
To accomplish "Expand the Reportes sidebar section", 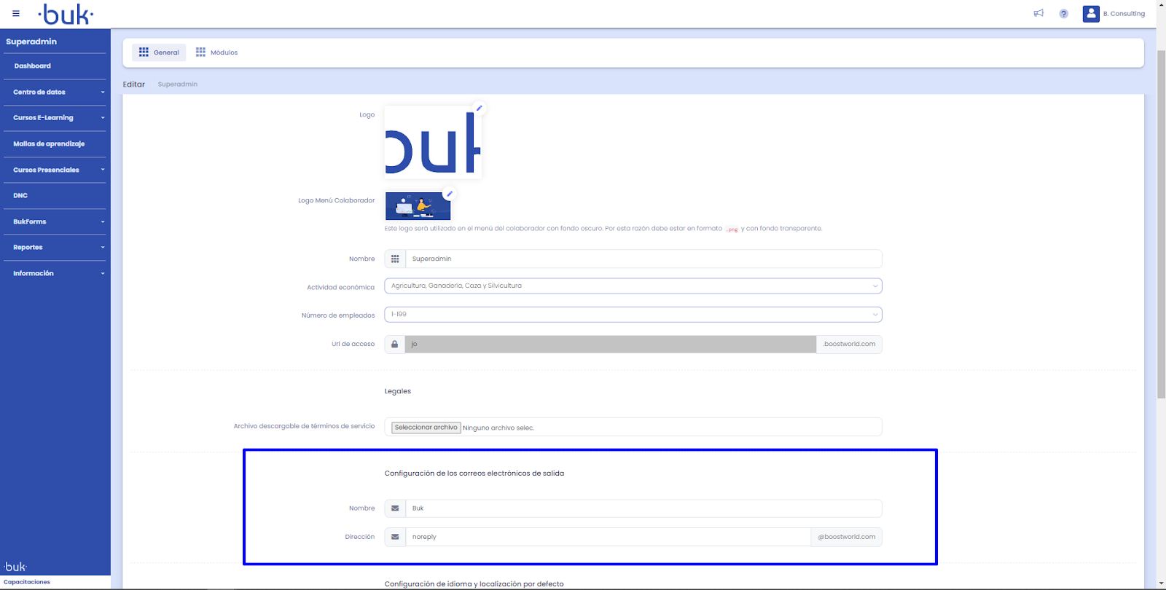I will pyautogui.click(x=55, y=248).
